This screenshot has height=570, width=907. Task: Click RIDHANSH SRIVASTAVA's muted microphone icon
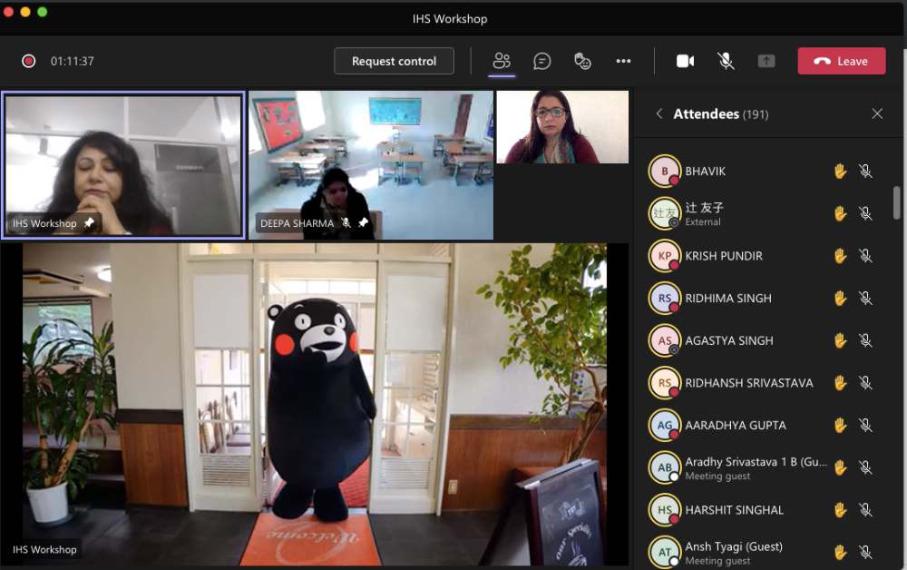click(865, 382)
